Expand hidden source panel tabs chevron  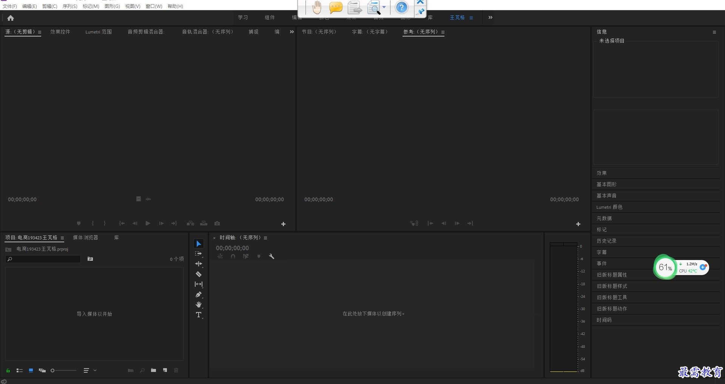coord(292,32)
